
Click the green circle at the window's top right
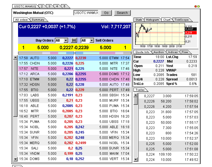pos(198,6)
